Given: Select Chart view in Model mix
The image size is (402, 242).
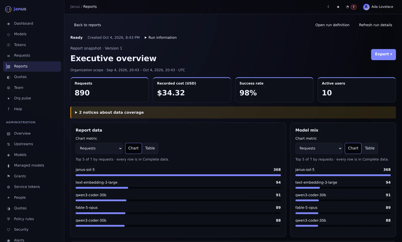Looking at the screenshot, I should [x=353, y=148].
